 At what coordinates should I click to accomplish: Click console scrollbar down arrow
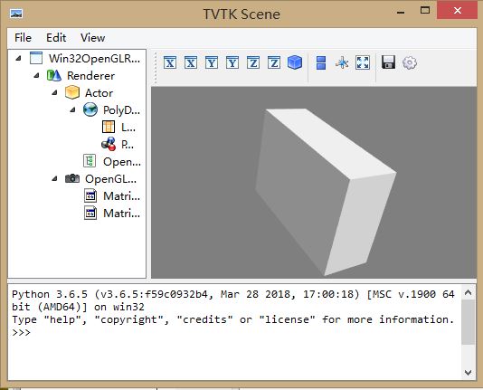pos(469,373)
